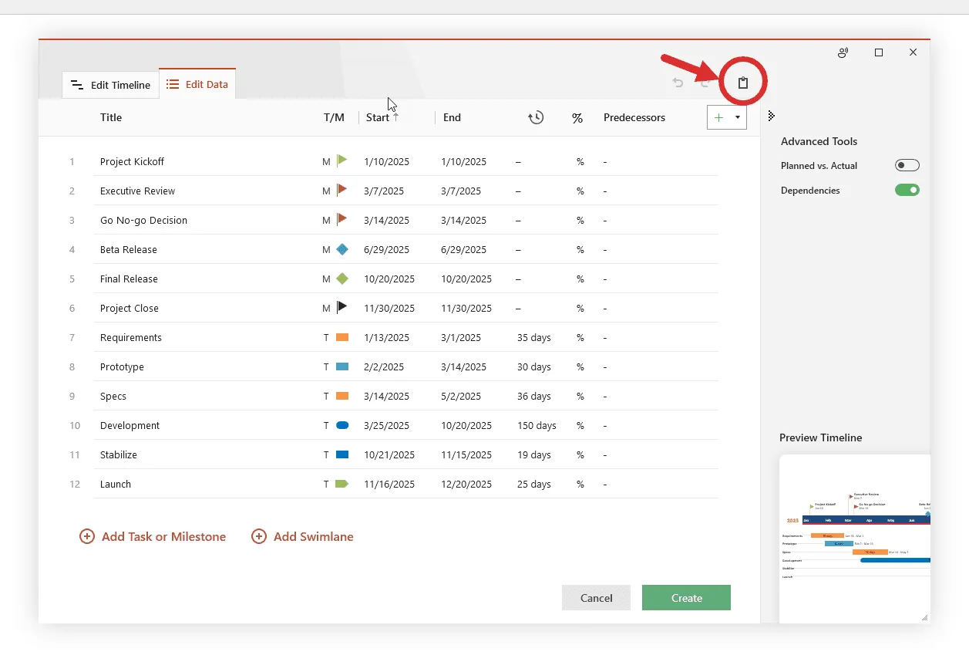Click the green arrow shape for Launch

click(x=342, y=484)
